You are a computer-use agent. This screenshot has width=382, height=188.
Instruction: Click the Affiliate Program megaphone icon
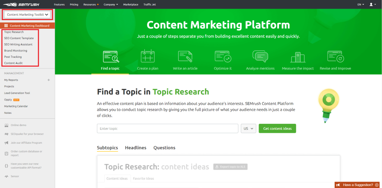click(x=6, y=143)
